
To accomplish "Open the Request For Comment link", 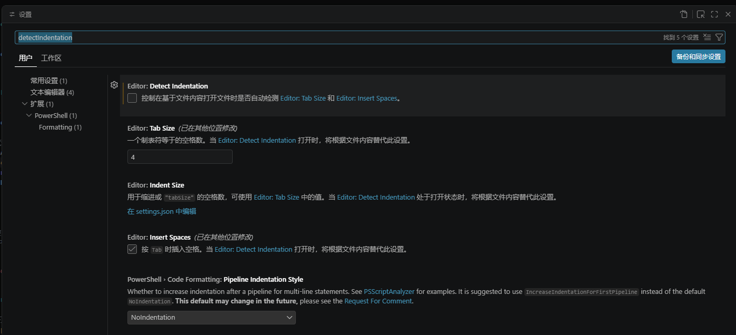I will point(378,301).
